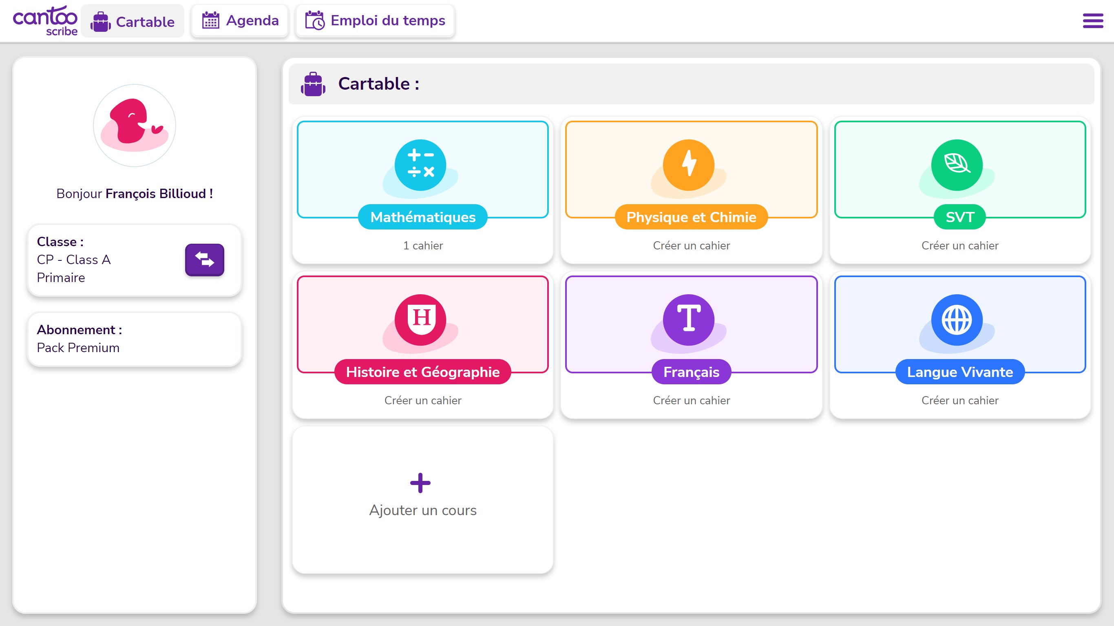Open the hamburger menu icon

pos(1092,21)
